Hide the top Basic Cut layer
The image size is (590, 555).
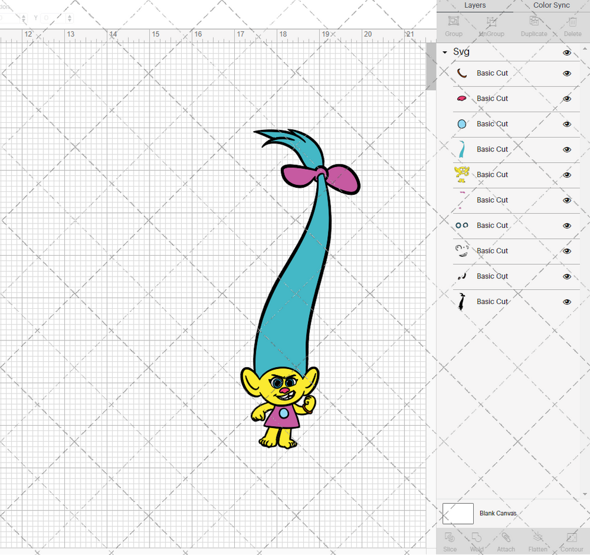coord(567,73)
